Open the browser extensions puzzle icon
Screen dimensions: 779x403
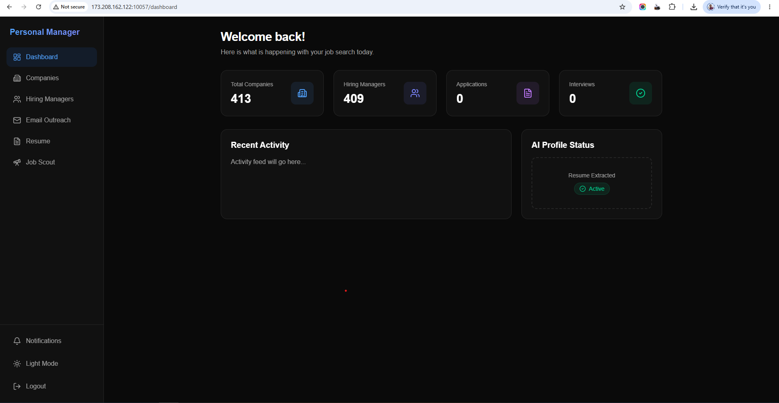(x=672, y=7)
